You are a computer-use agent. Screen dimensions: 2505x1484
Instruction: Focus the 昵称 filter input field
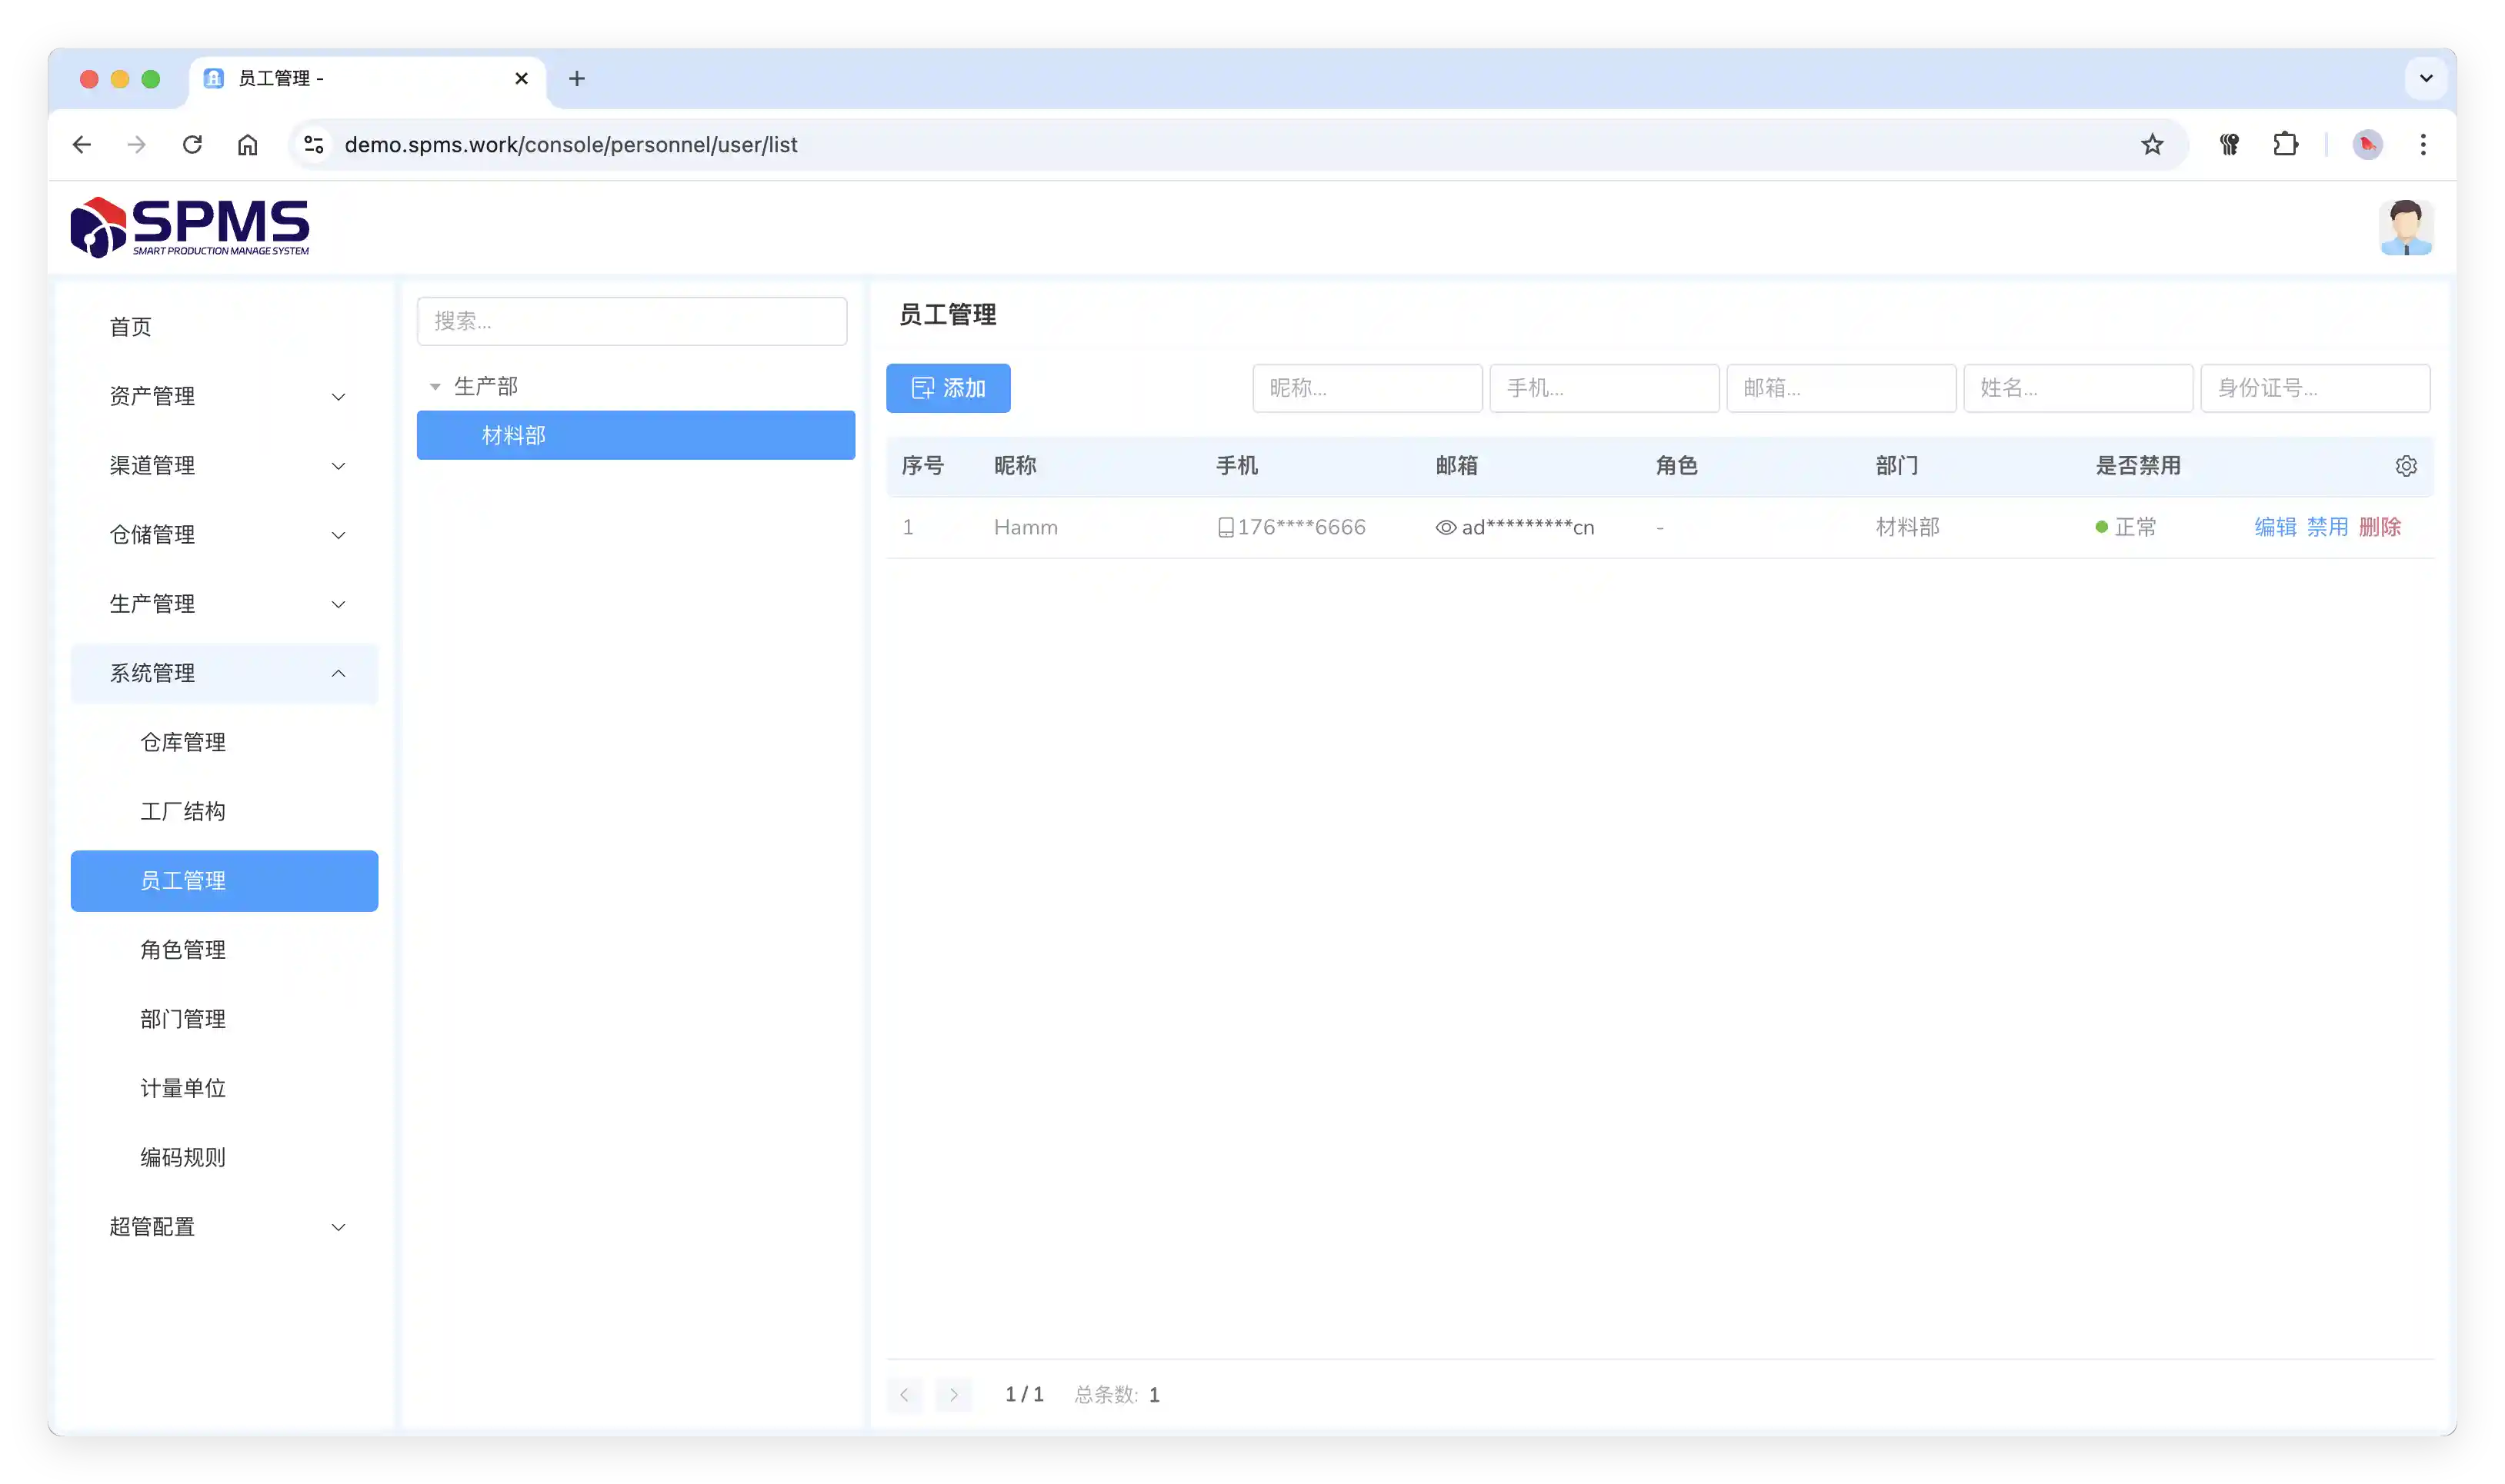click(1366, 388)
